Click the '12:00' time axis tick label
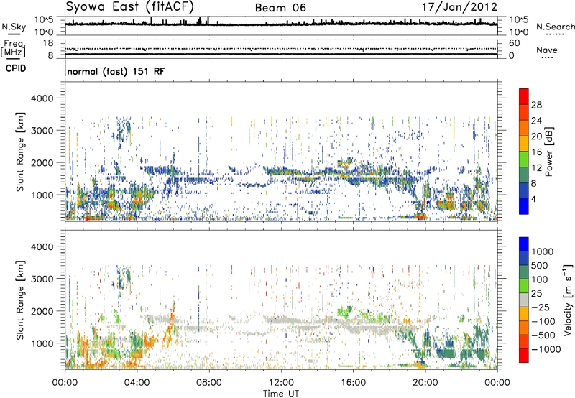575x398 pixels. (281, 383)
